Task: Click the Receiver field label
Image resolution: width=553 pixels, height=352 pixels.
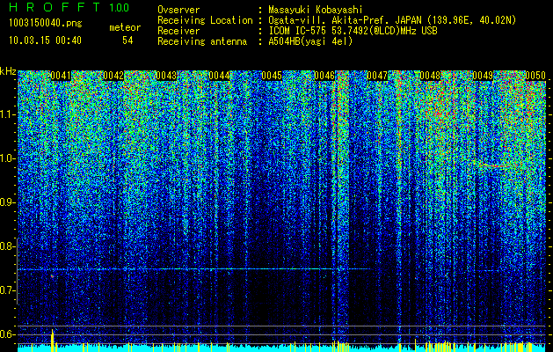Action: [x=178, y=31]
